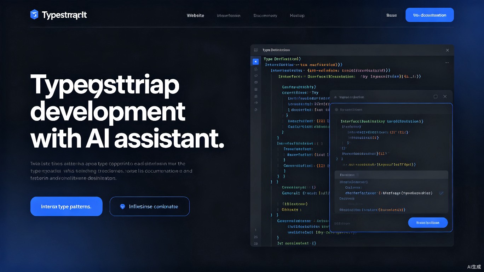
Task: Click the Typestrap logo in the header
Action: (x=58, y=15)
